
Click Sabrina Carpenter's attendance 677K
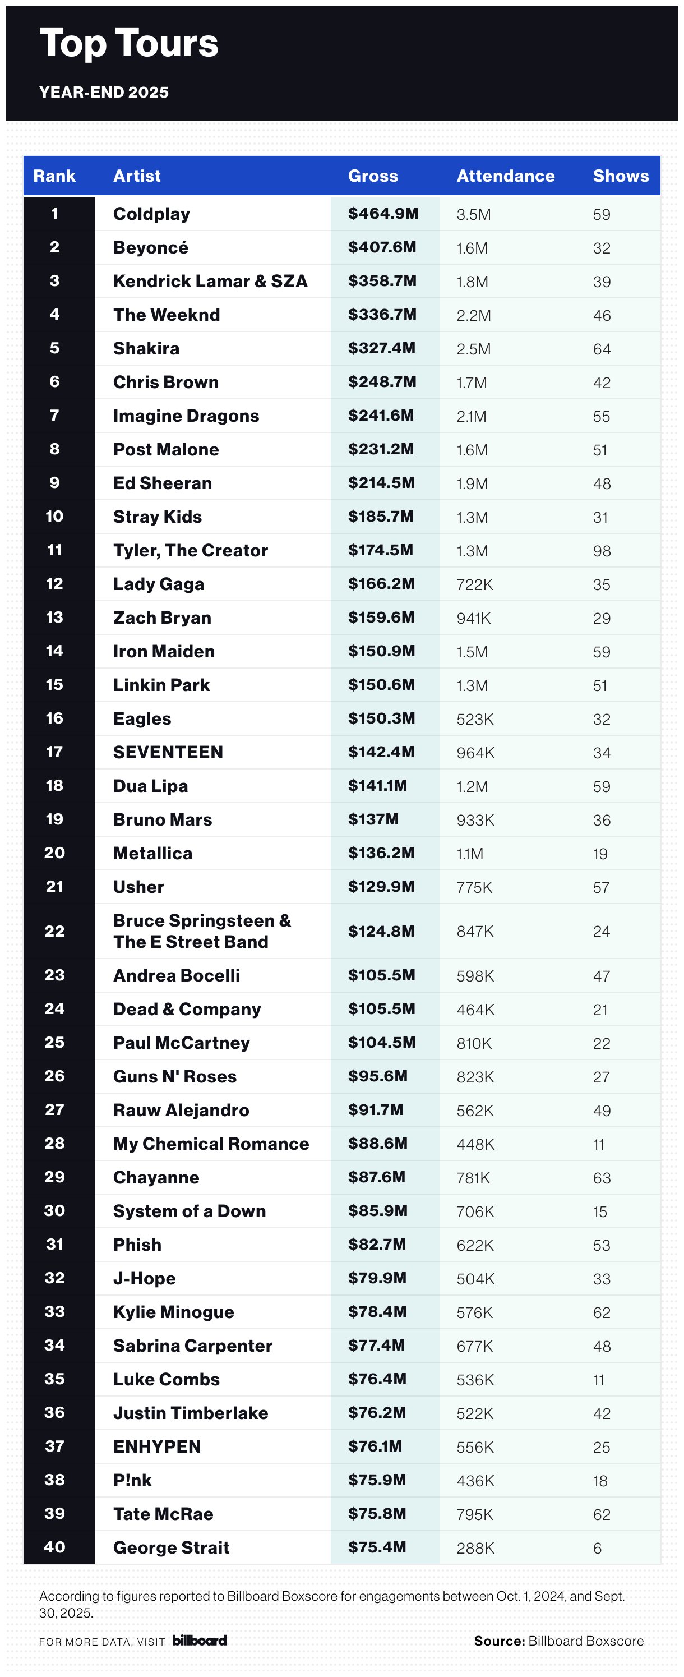click(x=474, y=1346)
